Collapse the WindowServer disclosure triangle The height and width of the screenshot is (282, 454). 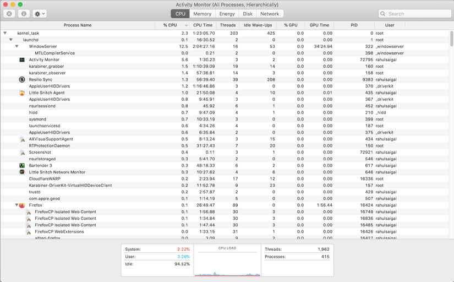click(17, 46)
